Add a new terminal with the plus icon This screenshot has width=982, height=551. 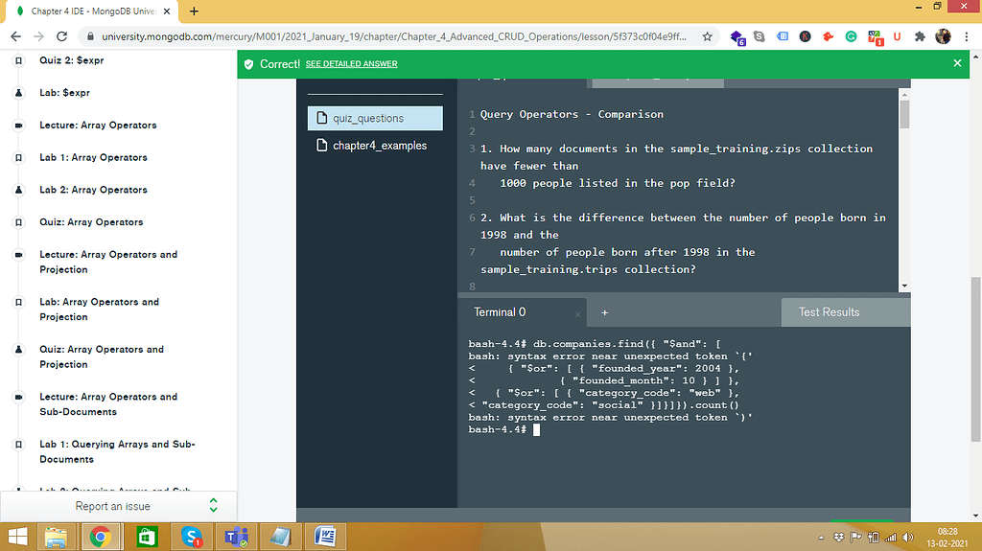tap(604, 312)
